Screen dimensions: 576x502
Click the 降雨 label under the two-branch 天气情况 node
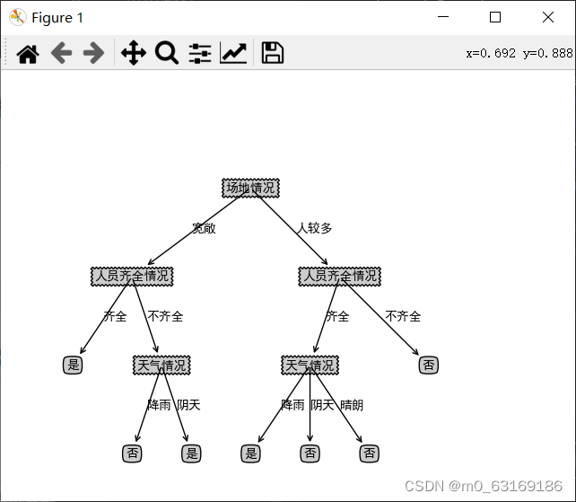point(159,405)
